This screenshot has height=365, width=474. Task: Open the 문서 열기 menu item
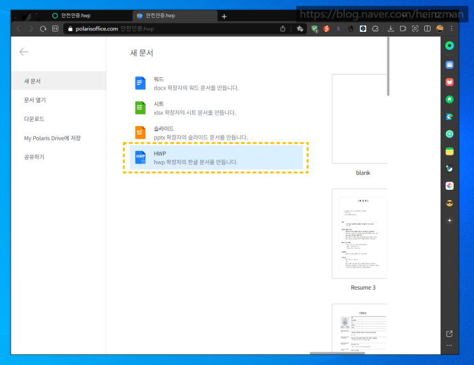click(x=59, y=100)
